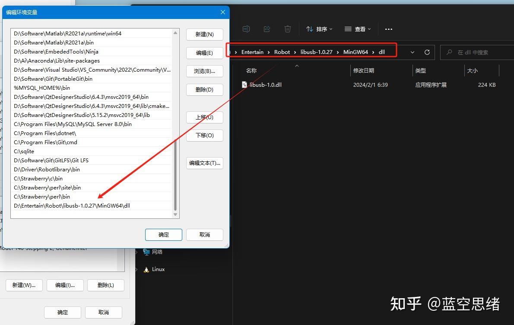Click 下移(O) move down button

(205, 135)
